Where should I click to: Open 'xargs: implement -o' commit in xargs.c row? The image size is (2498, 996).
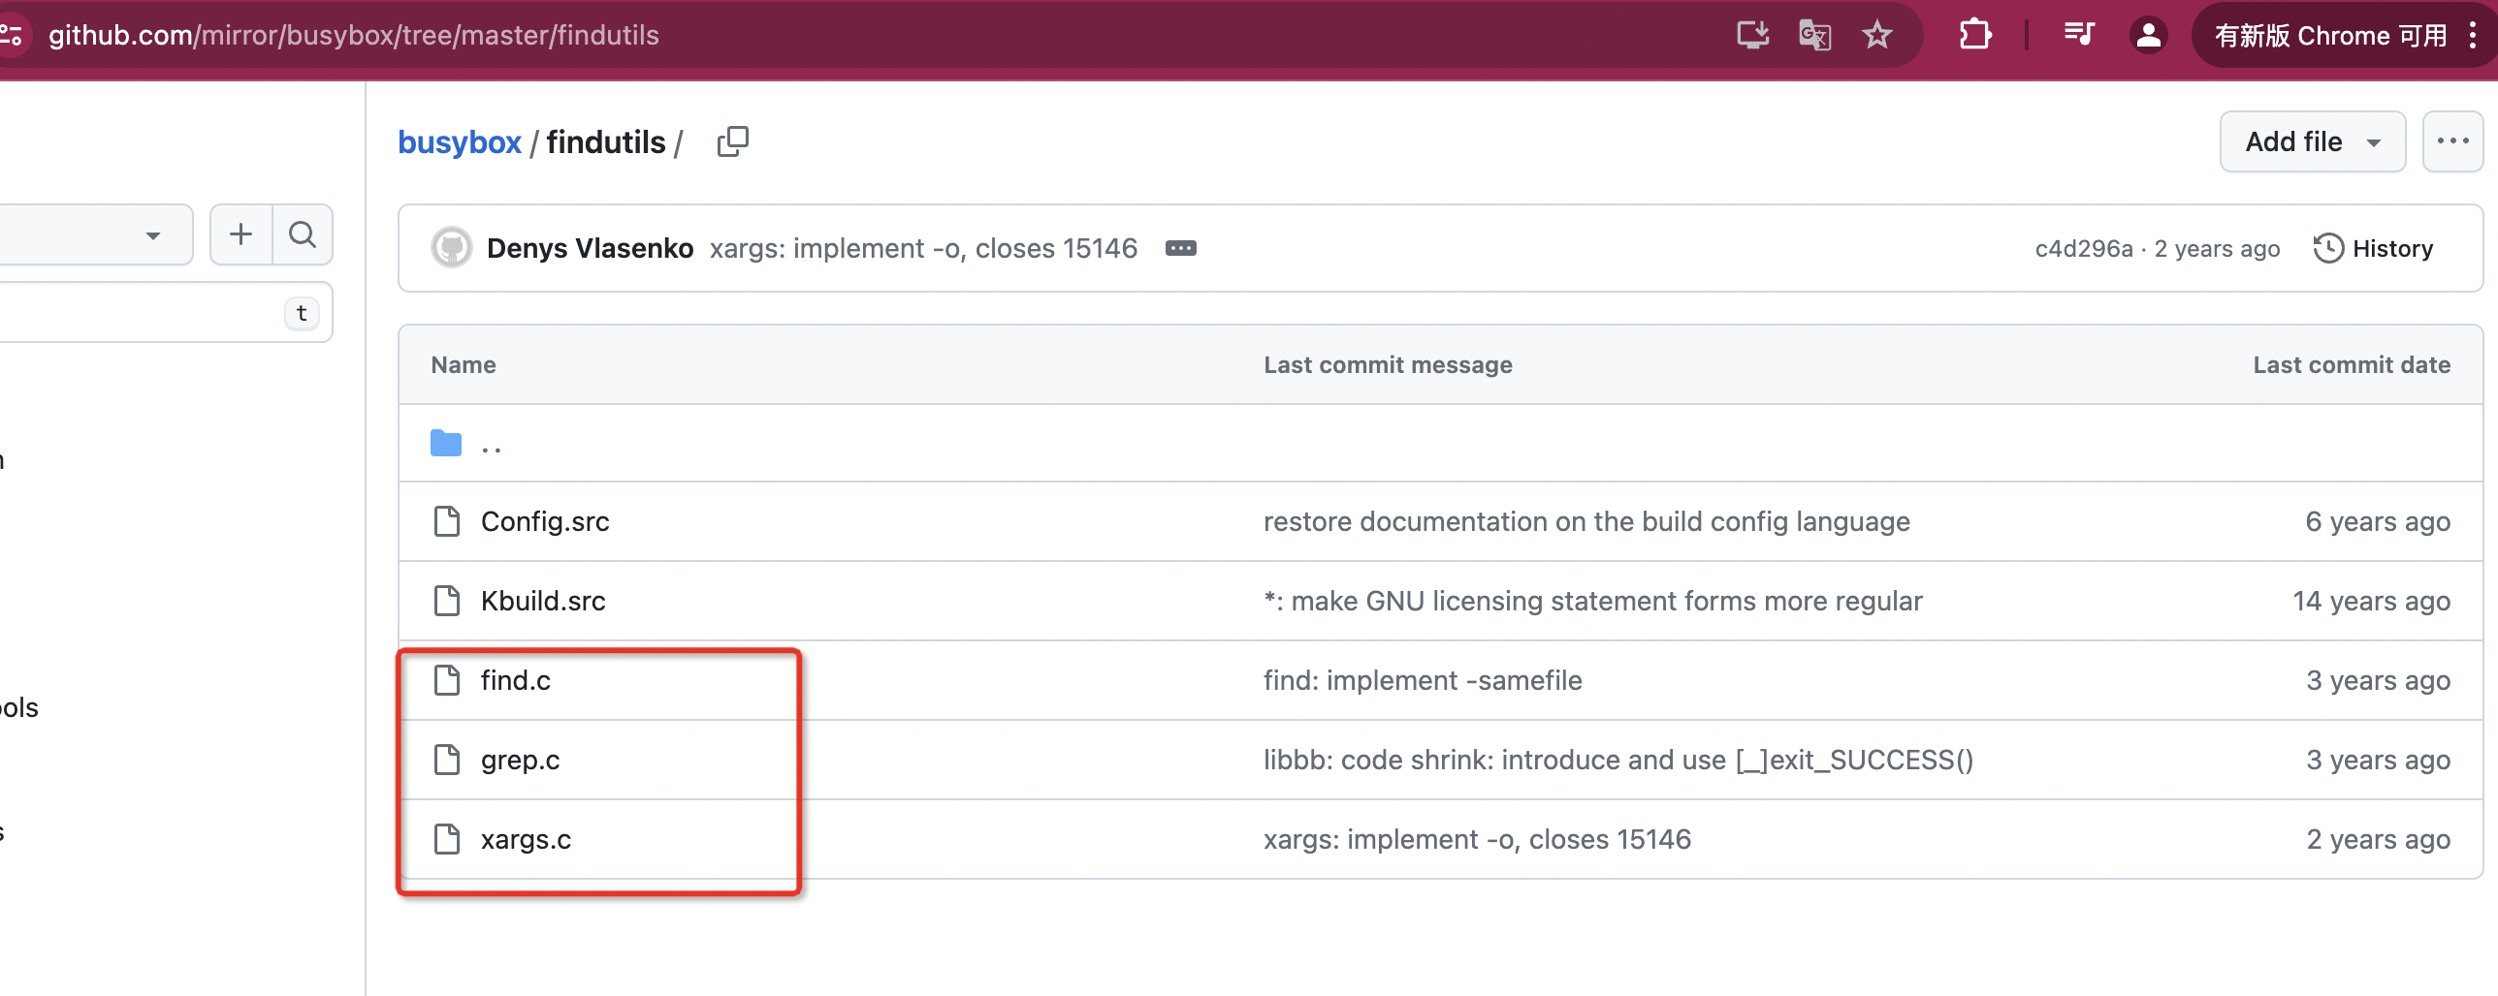[1477, 839]
